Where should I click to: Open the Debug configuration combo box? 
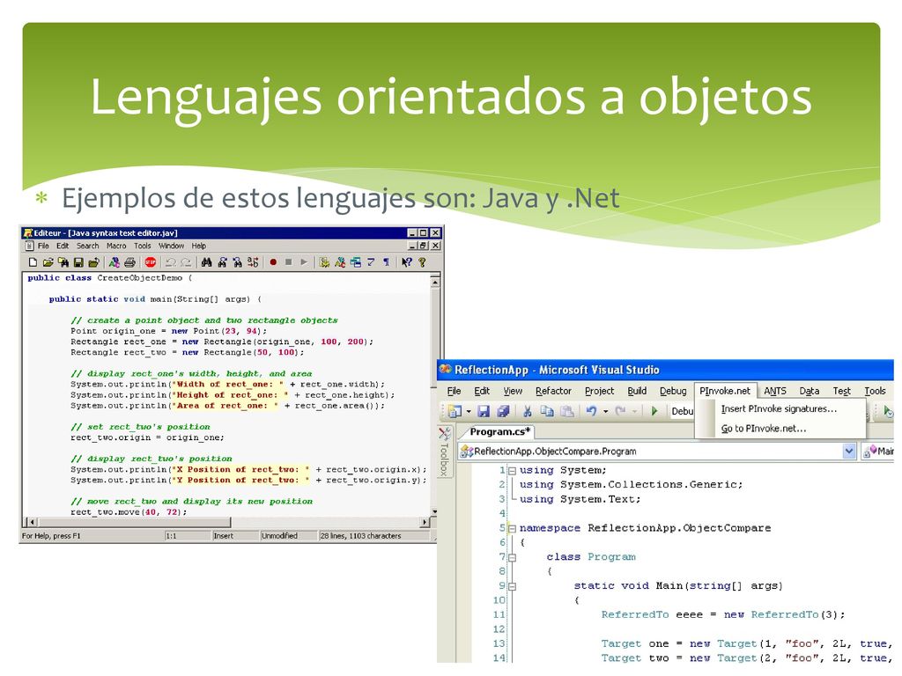tap(683, 411)
